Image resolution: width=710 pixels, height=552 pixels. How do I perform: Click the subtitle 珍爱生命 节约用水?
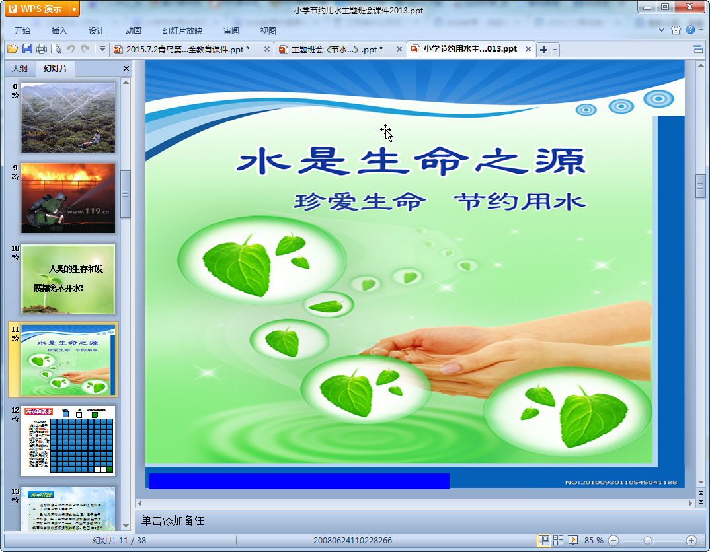tap(440, 201)
